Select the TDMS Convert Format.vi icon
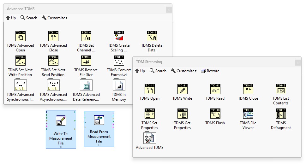 [x=119, y=61]
